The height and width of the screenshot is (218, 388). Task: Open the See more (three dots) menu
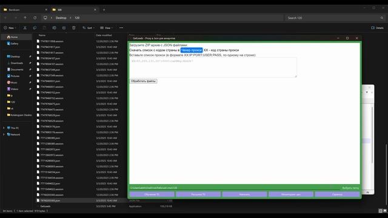(121, 28)
